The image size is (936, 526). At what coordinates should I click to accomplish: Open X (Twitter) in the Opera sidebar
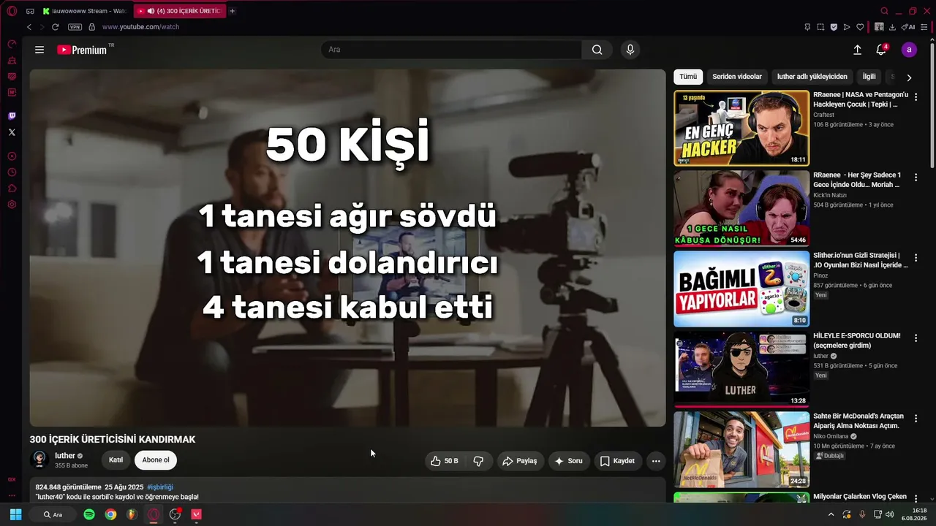12,132
